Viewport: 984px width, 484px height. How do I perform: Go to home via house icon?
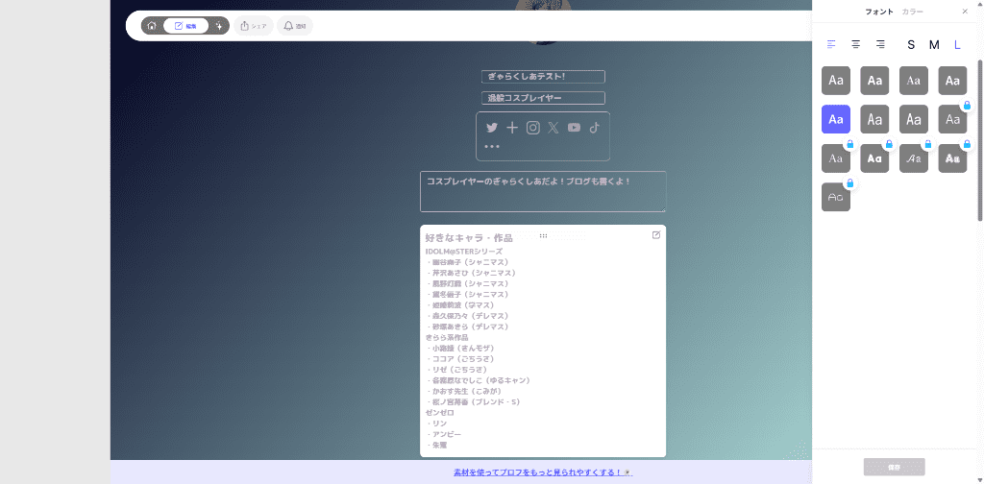coord(152,26)
